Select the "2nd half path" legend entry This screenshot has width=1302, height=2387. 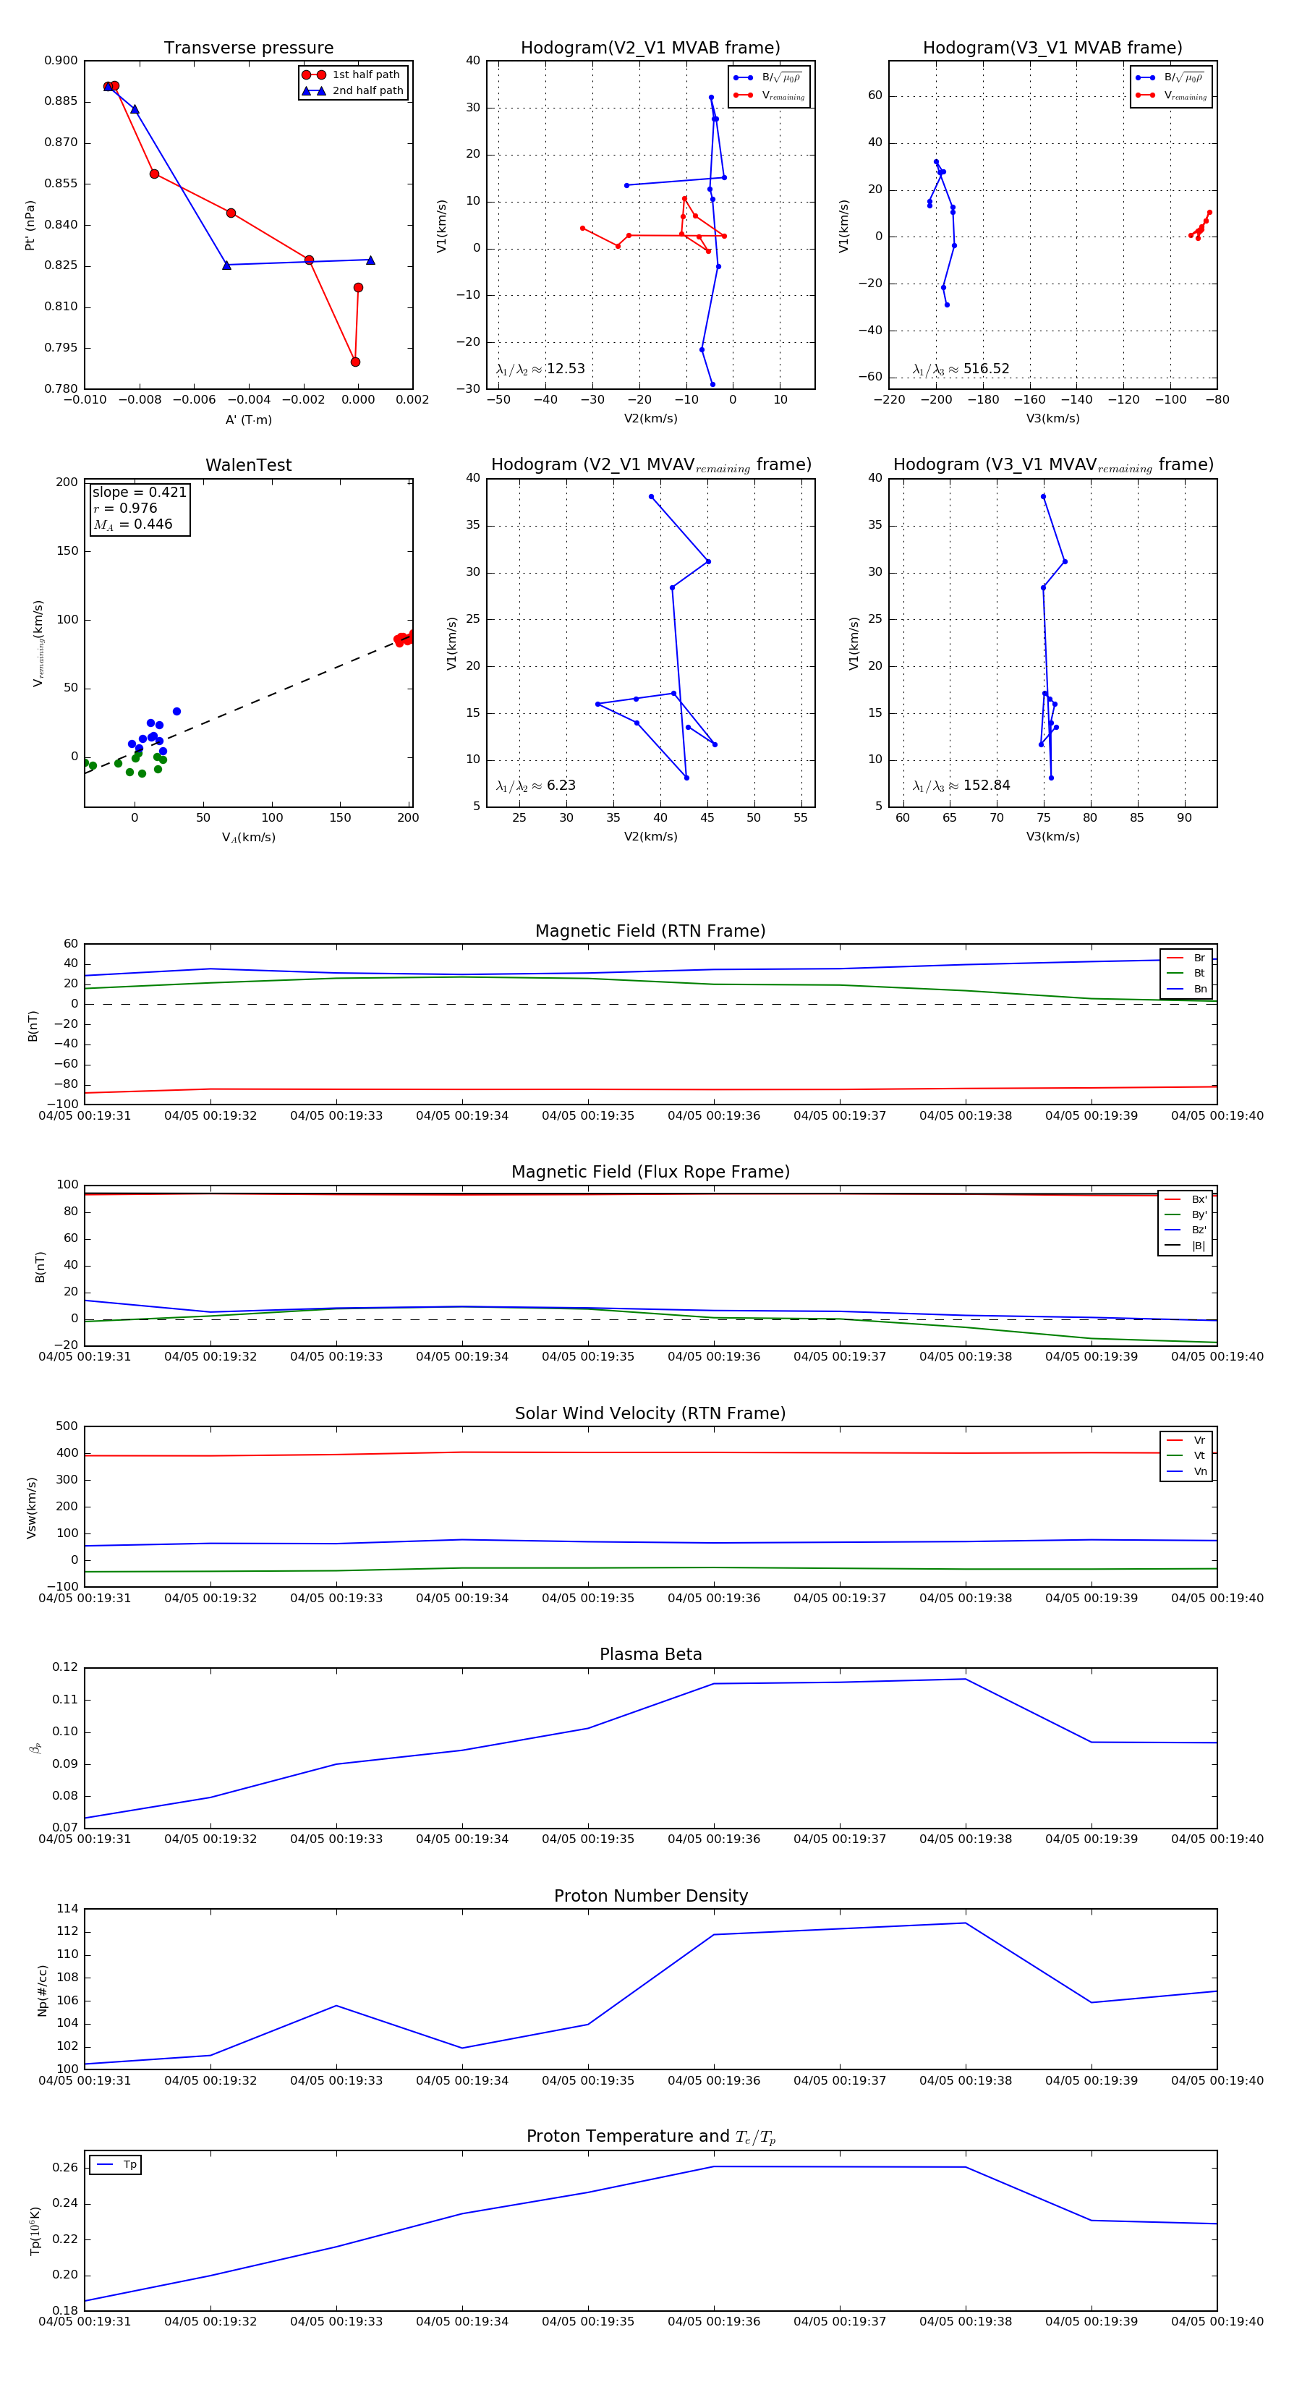[352, 91]
